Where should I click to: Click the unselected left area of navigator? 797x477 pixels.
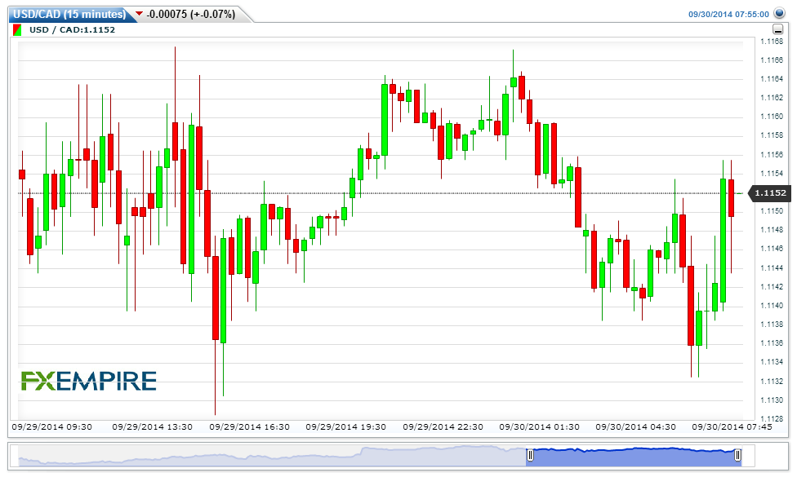tap(272, 456)
